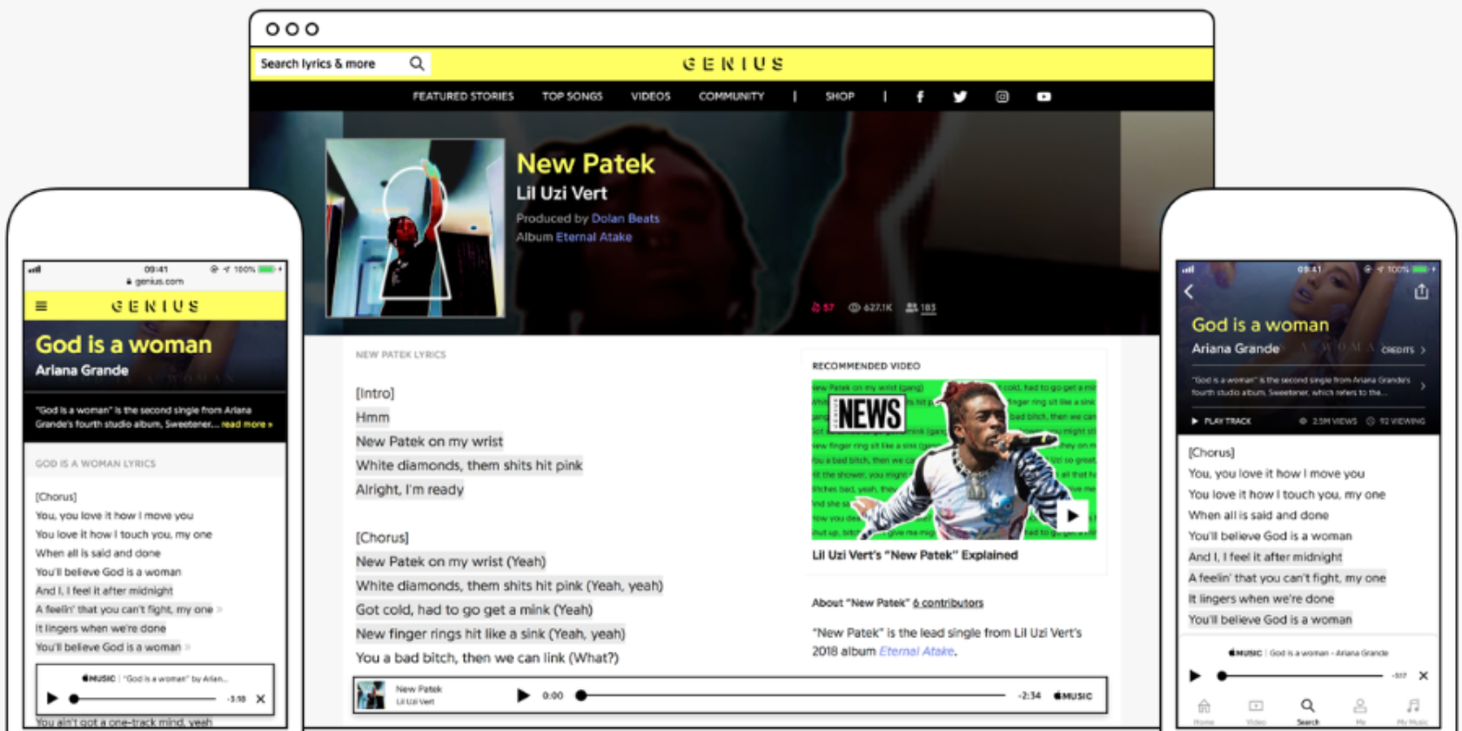This screenshot has height=731, width=1462.
Task: Go to the Top Songs menu item
Action: pos(572,97)
